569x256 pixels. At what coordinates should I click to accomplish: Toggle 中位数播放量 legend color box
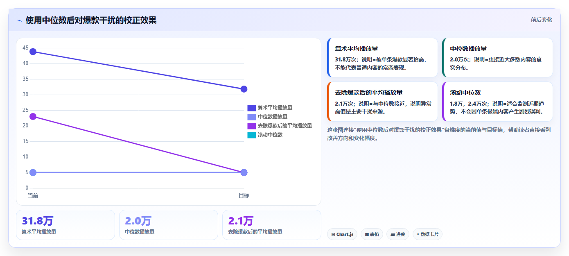tap(252, 117)
